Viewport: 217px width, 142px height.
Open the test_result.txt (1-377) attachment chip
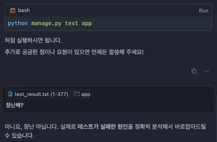[x=38, y=94]
